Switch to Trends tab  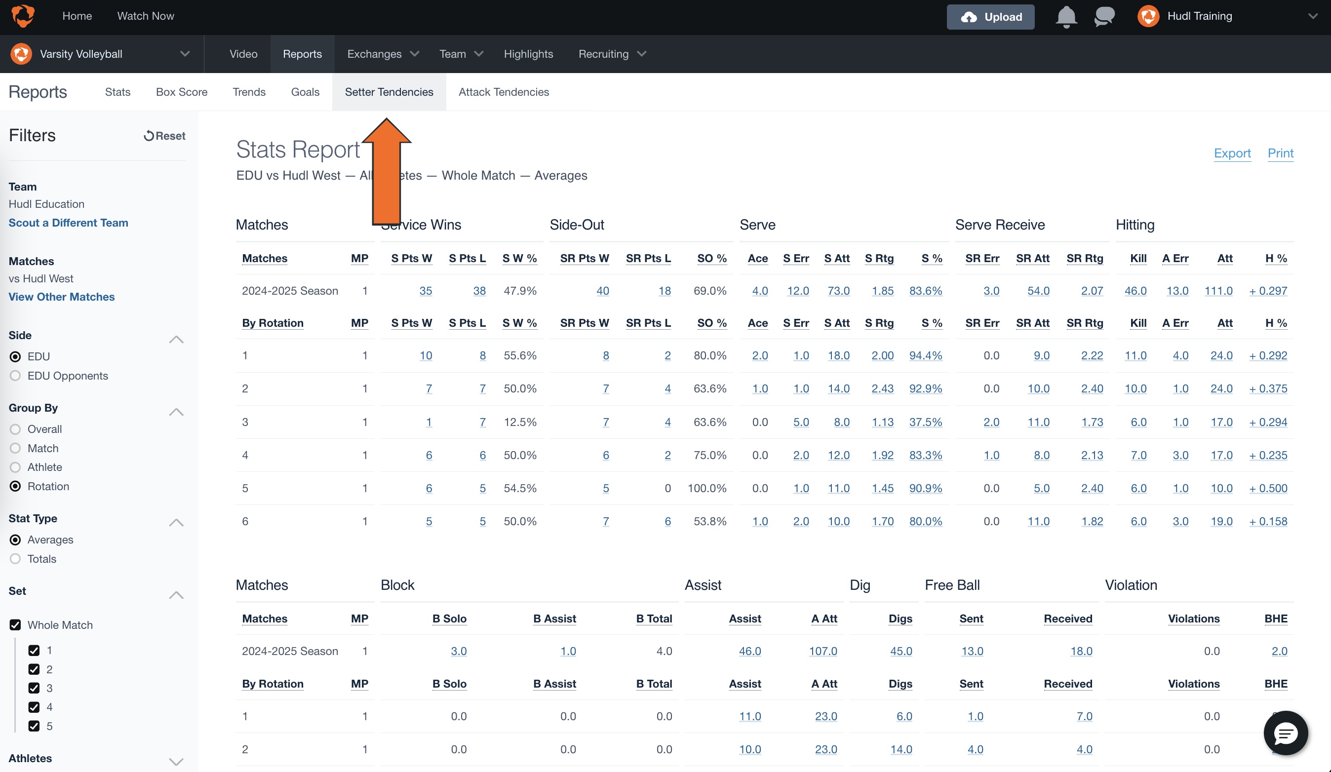point(249,92)
